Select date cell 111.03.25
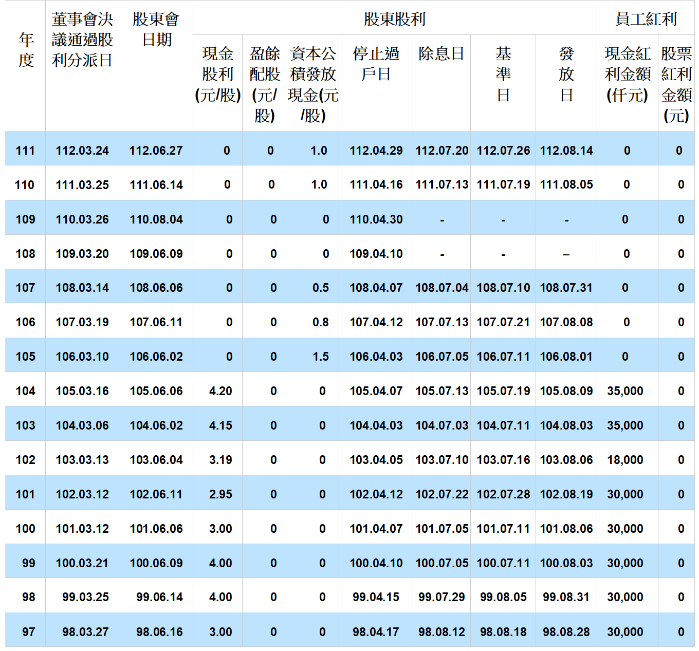This screenshot has height=651, width=699. [x=82, y=185]
